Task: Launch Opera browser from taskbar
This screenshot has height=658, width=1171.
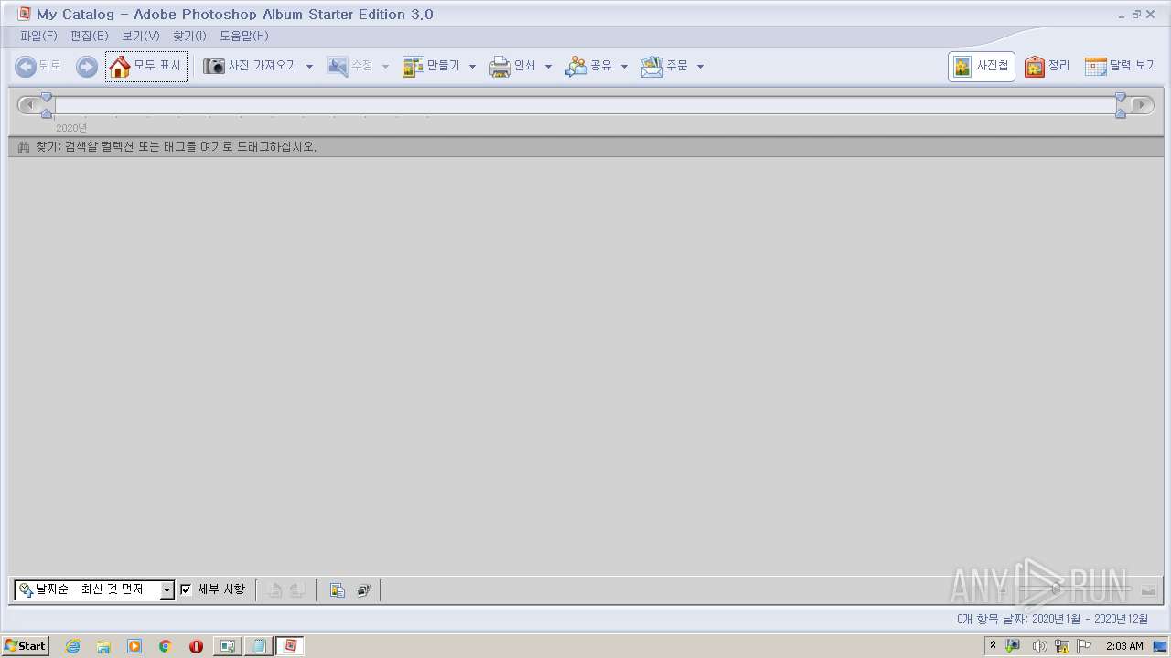Action: pos(196,646)
